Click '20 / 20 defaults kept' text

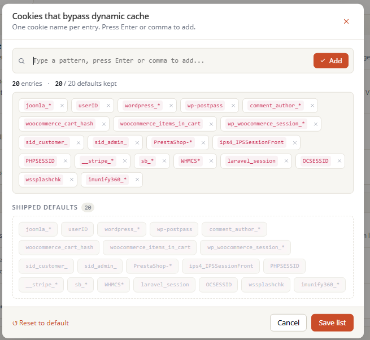pos(86,84)
